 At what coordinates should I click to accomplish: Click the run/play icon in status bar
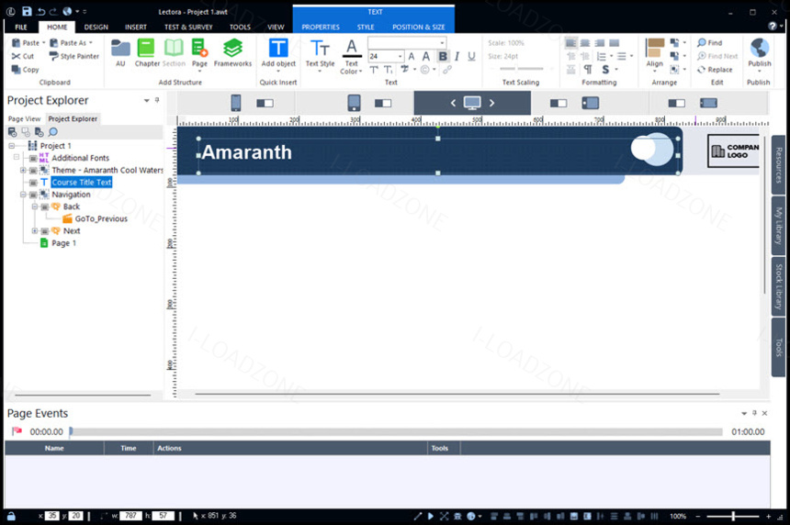click(x=430, y=516)
